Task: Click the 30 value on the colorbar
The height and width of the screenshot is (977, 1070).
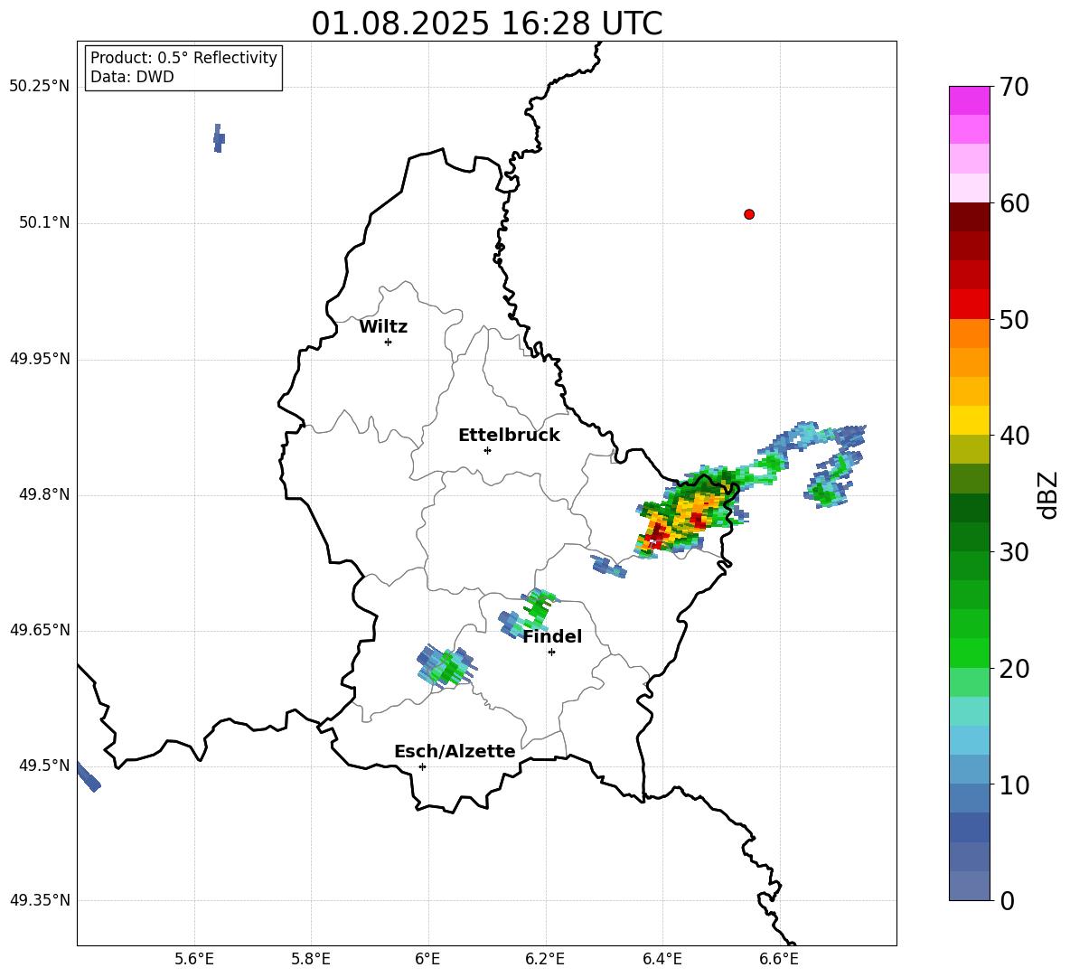Action: 1014,552
